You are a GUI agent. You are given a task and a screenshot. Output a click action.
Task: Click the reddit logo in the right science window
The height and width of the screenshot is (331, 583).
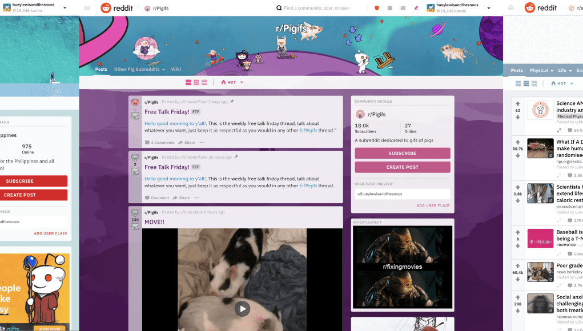(x=541, y=8)
